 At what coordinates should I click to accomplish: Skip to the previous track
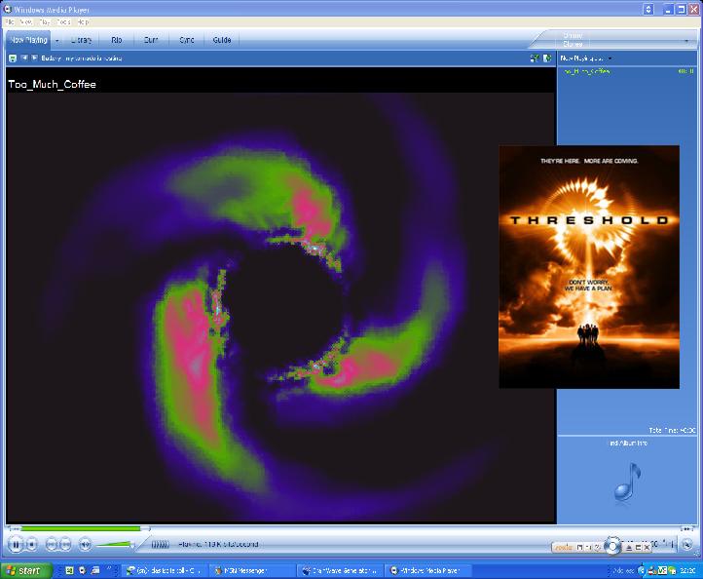[x=52, y=545]
